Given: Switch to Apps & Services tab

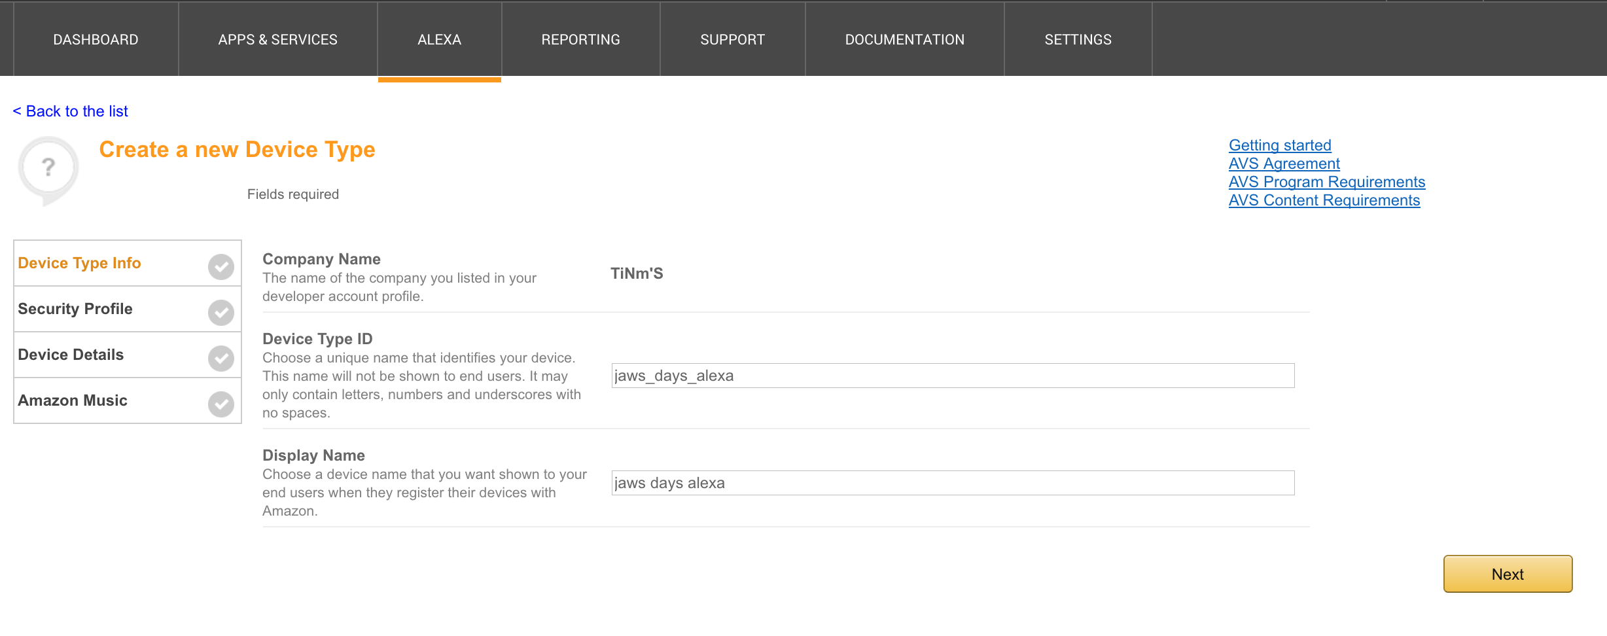Looking at the screenshot, I should coord(278,39).
